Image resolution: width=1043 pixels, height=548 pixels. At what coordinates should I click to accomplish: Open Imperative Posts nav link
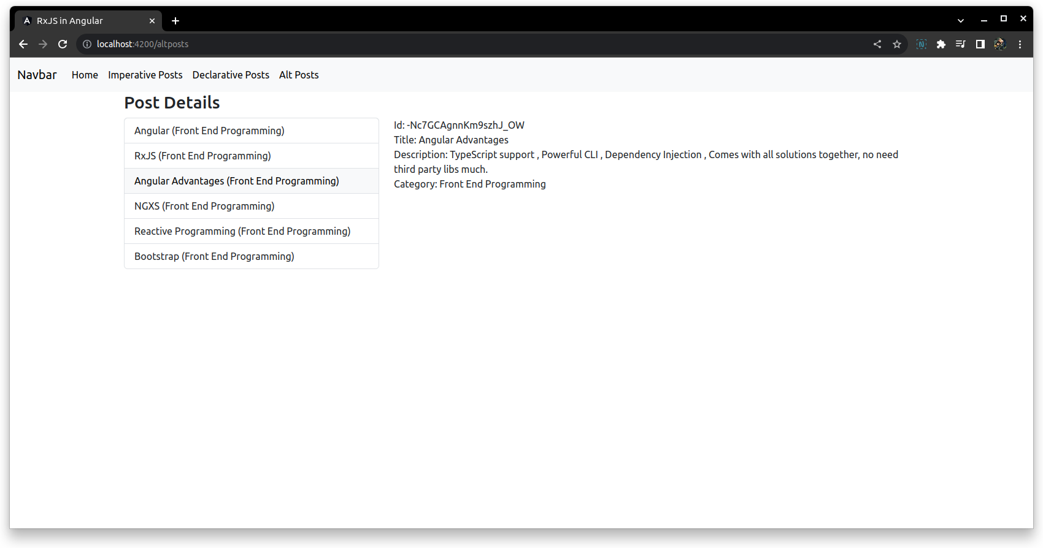145,75
